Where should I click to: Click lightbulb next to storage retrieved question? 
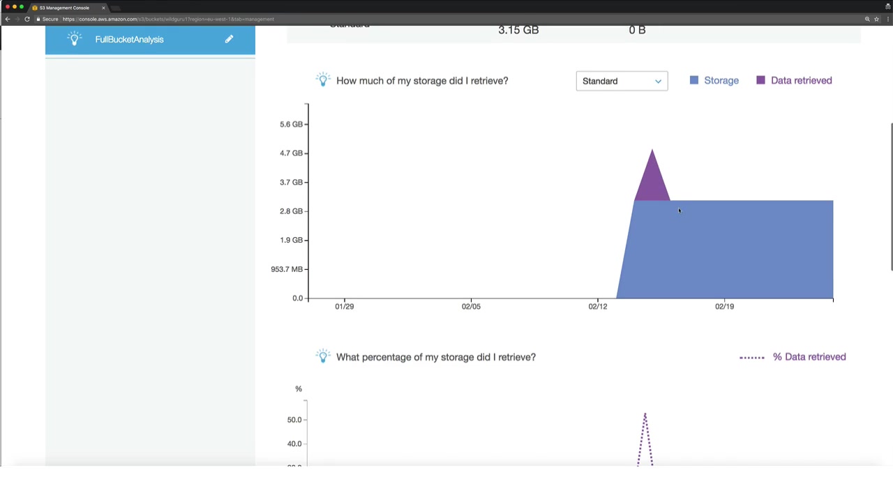tap(322, 79)
